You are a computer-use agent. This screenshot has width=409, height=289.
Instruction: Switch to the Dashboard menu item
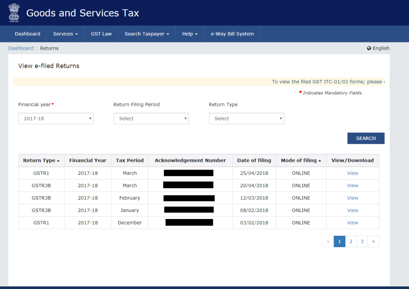coord(27,34)
